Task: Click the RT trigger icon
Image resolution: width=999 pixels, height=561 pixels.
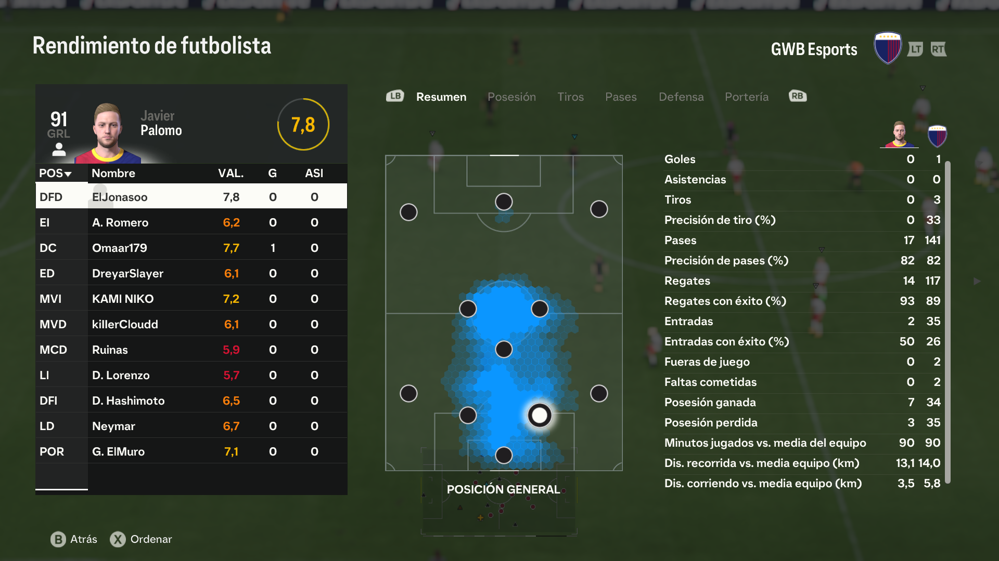Action: [x=938, y=49]
